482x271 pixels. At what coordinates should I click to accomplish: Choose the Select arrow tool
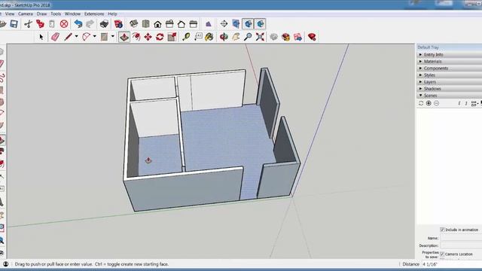(41, 37)
